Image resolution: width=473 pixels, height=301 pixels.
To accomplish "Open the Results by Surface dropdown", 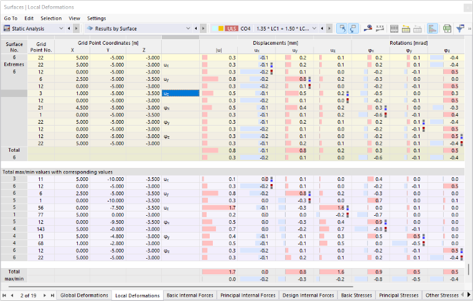I will 188,29.
